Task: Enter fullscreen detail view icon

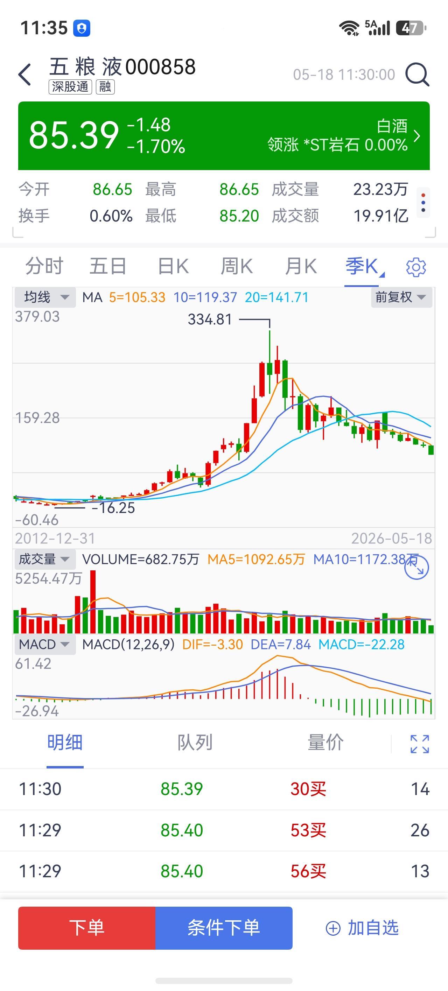Action: click(x=420, y=744)
